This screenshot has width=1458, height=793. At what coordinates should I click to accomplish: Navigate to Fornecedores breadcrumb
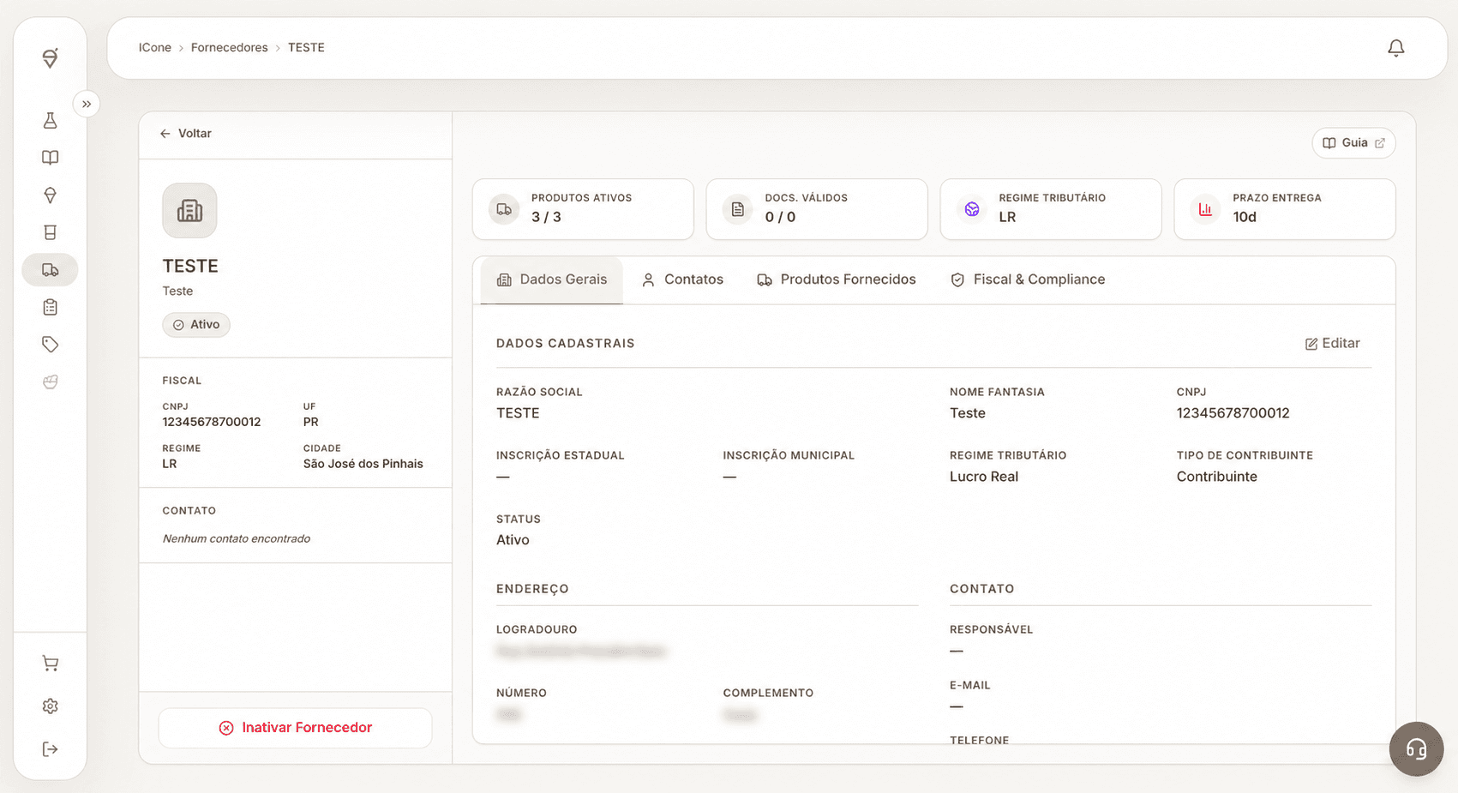click(230, 48)
